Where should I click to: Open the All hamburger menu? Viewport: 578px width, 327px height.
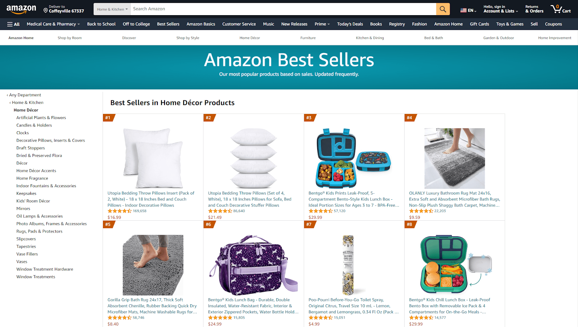tap(13, 24)
